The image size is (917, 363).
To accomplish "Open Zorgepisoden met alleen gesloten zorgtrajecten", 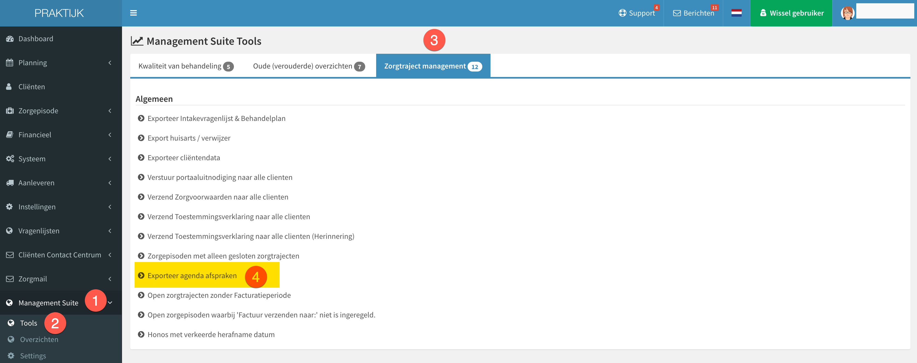I will coord(223,256).
